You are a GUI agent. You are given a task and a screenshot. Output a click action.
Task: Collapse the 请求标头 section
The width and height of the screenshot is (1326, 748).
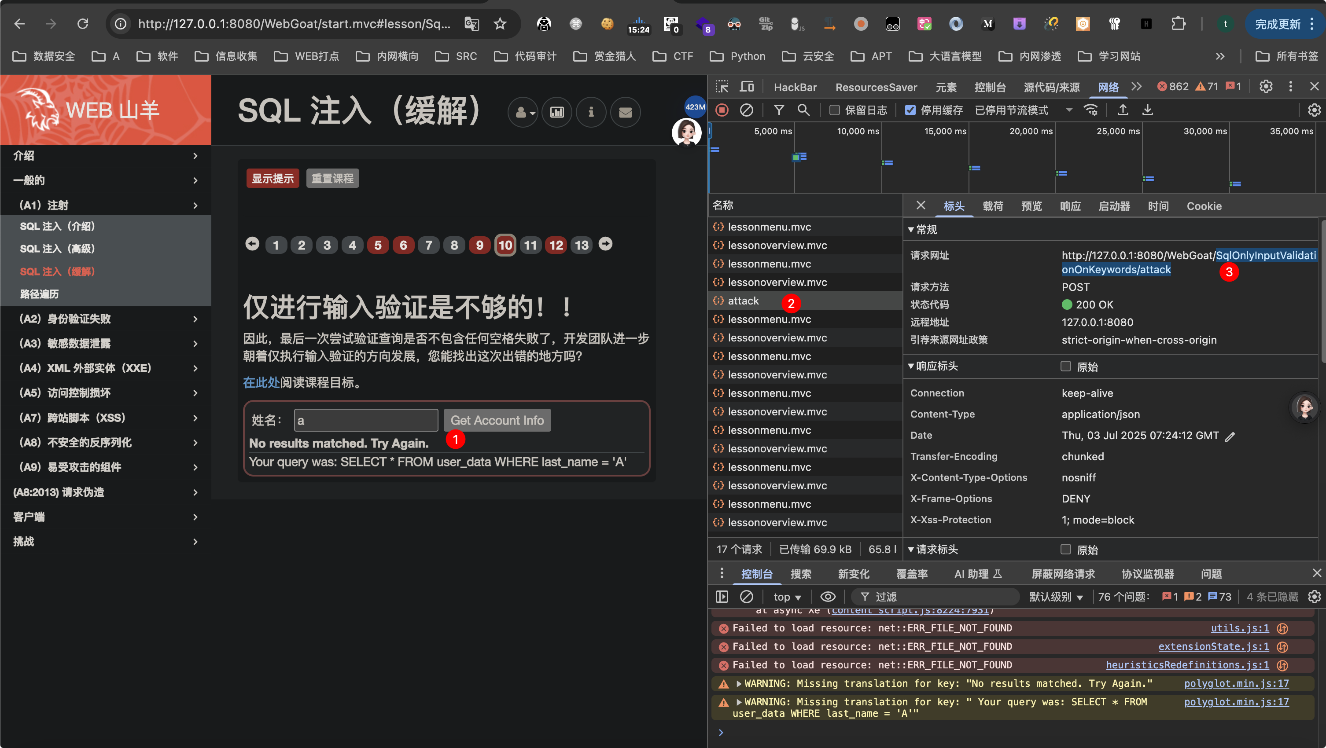pyautogui.click(x=910, y=550)
